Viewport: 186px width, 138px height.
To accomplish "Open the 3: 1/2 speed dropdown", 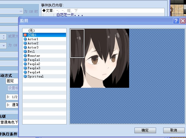I will [12, 97].
